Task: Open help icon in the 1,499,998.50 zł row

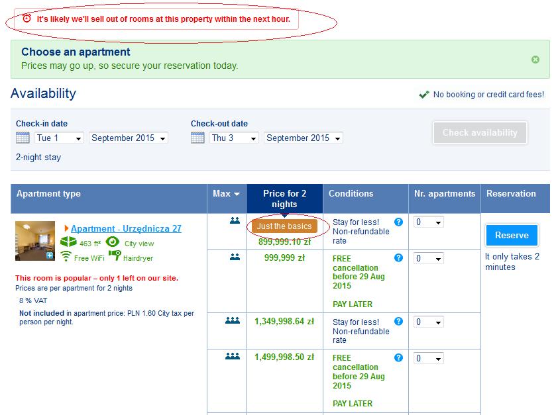Action: [398, 357]
